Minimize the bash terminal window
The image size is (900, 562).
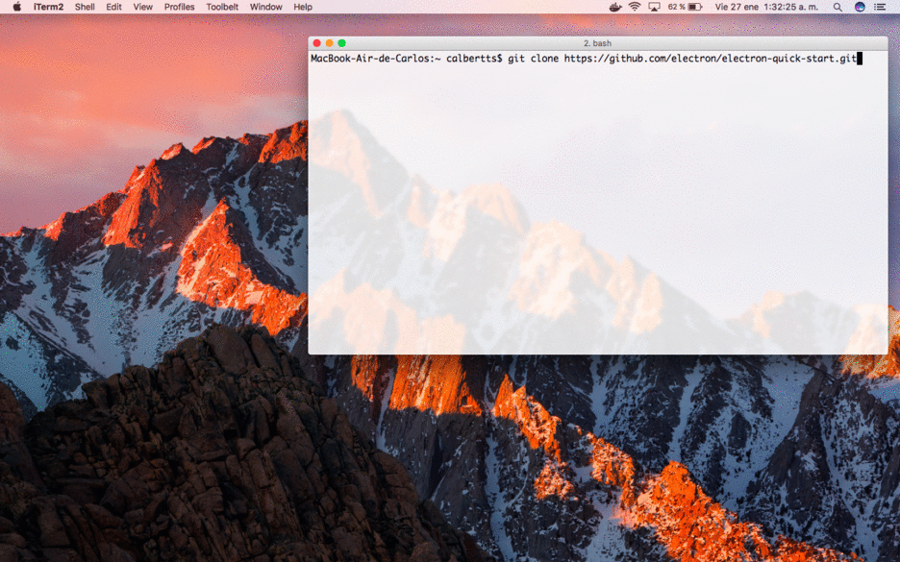click(x=330, y=43)
